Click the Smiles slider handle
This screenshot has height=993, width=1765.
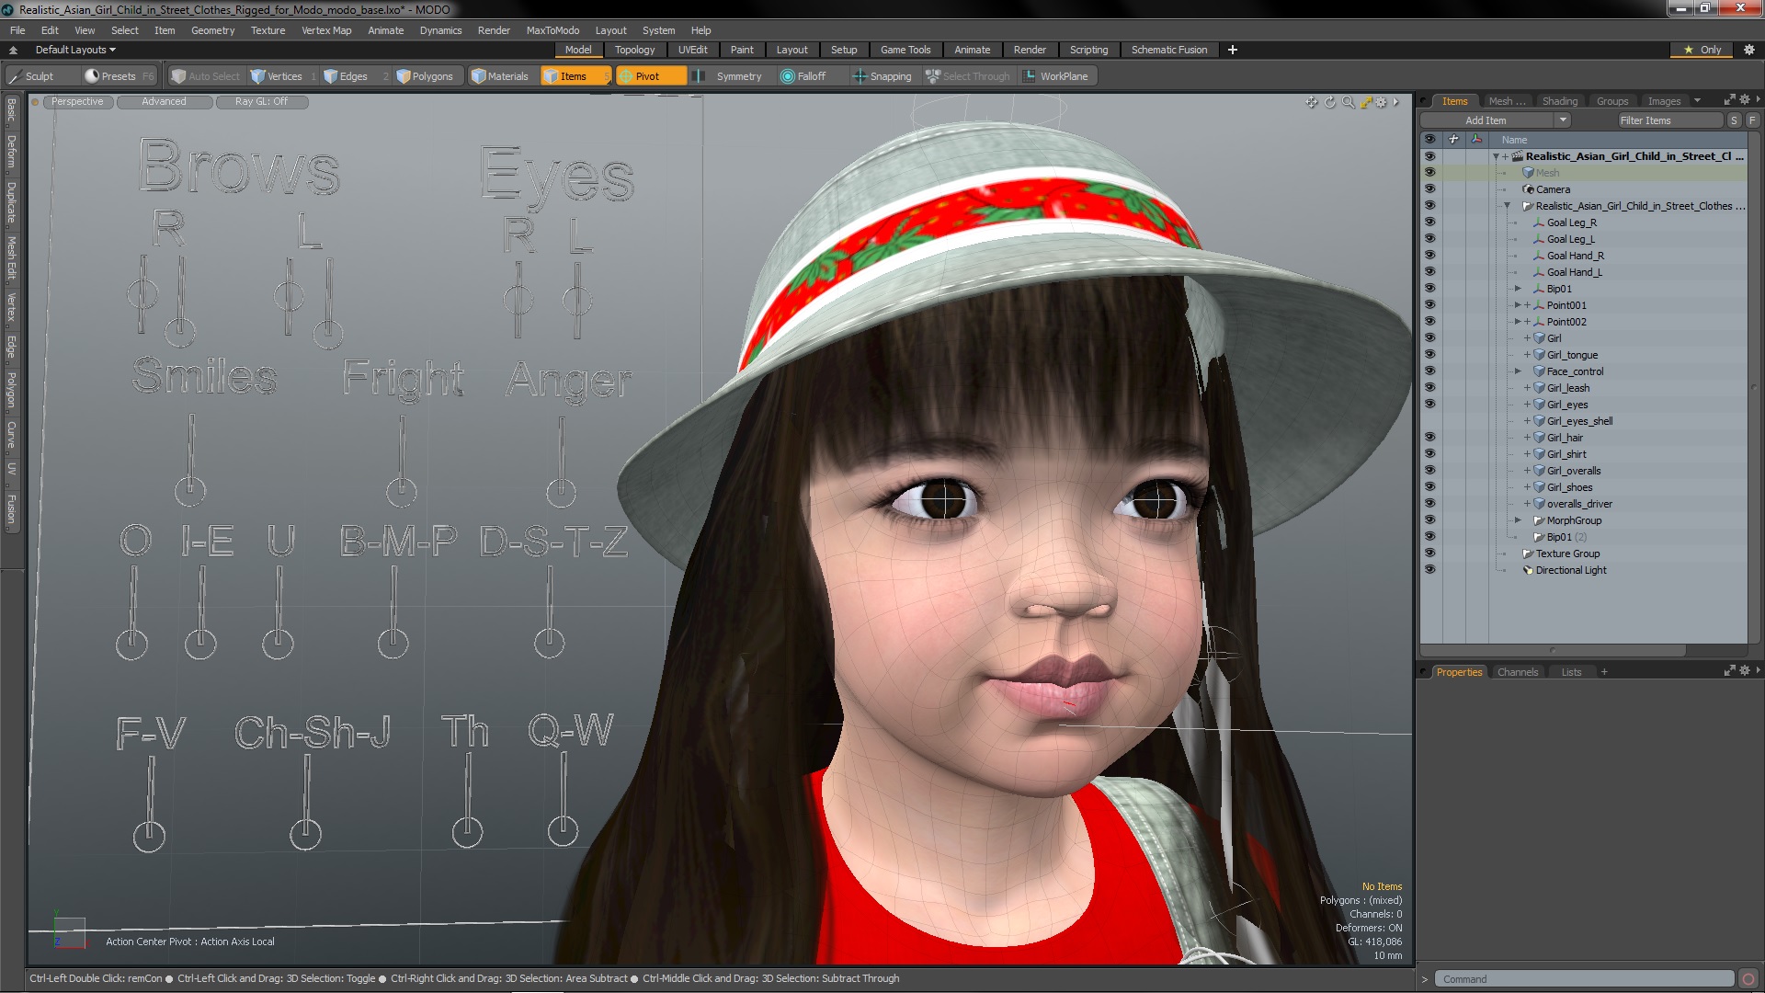[x=190, y=491]
